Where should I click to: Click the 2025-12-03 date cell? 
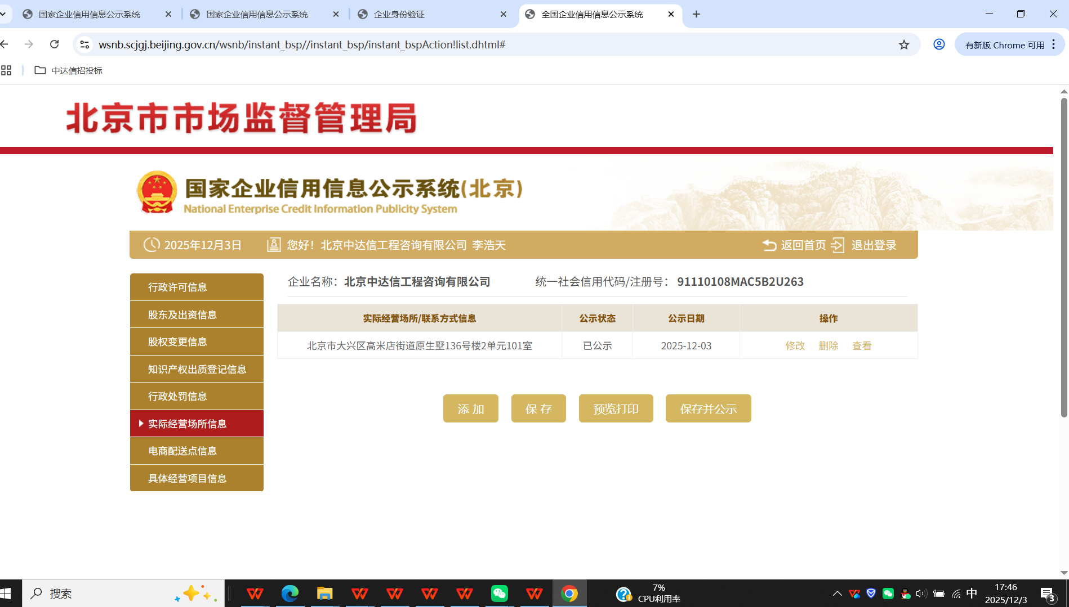click(x=686, y=345)
